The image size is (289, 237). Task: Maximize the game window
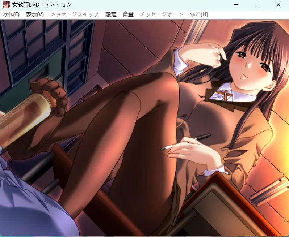pyautogui.click(x=257, y=5)
